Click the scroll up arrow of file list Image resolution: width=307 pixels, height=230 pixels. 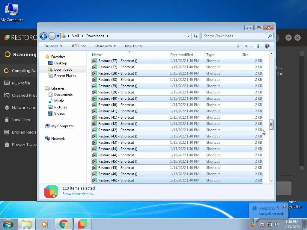[272, 54]
